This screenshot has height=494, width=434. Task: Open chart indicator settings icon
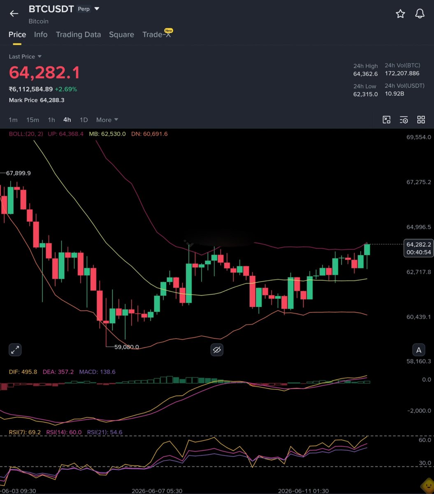tap(404, 120)
